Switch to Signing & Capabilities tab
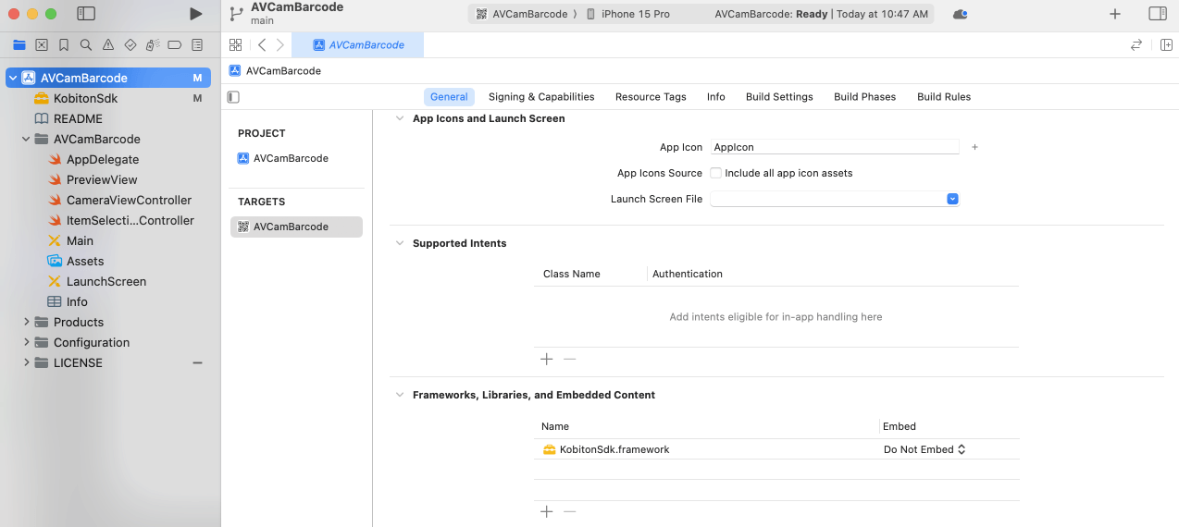The image size is (1179, 527). pyautogui.click(x=541, y=96)
